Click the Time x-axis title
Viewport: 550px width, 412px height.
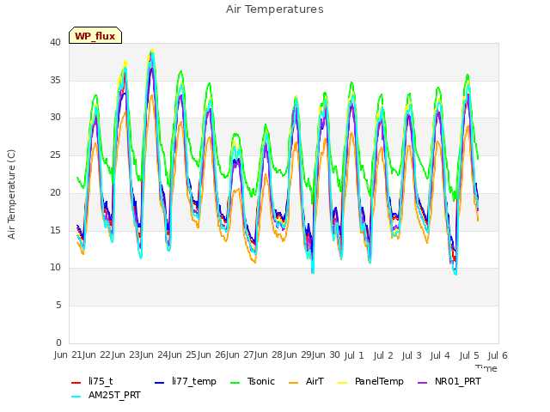[486, 368]
